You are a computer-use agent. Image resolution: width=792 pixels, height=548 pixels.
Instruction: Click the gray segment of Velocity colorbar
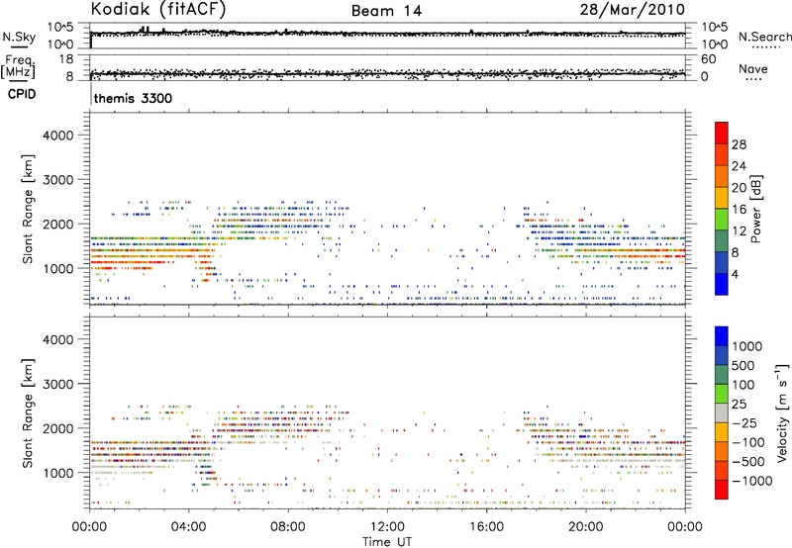click(722, 413)
